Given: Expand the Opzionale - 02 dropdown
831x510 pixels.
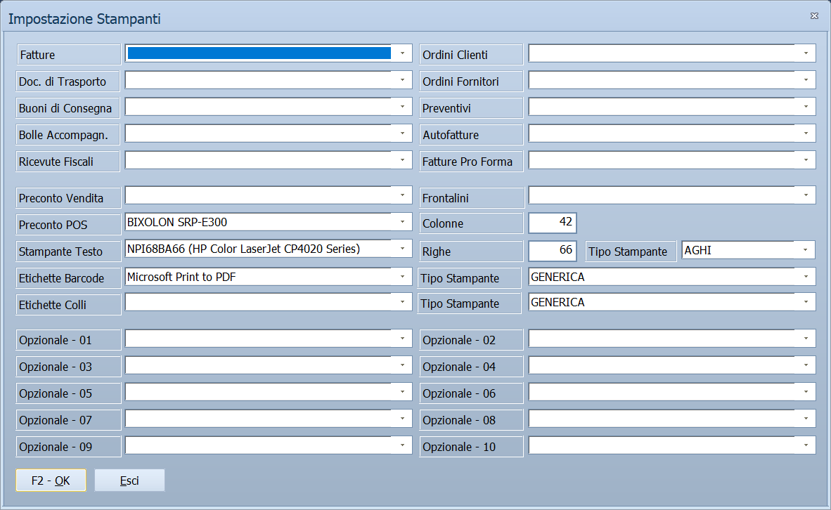Looking at the screenshot, I should (806, 339).
